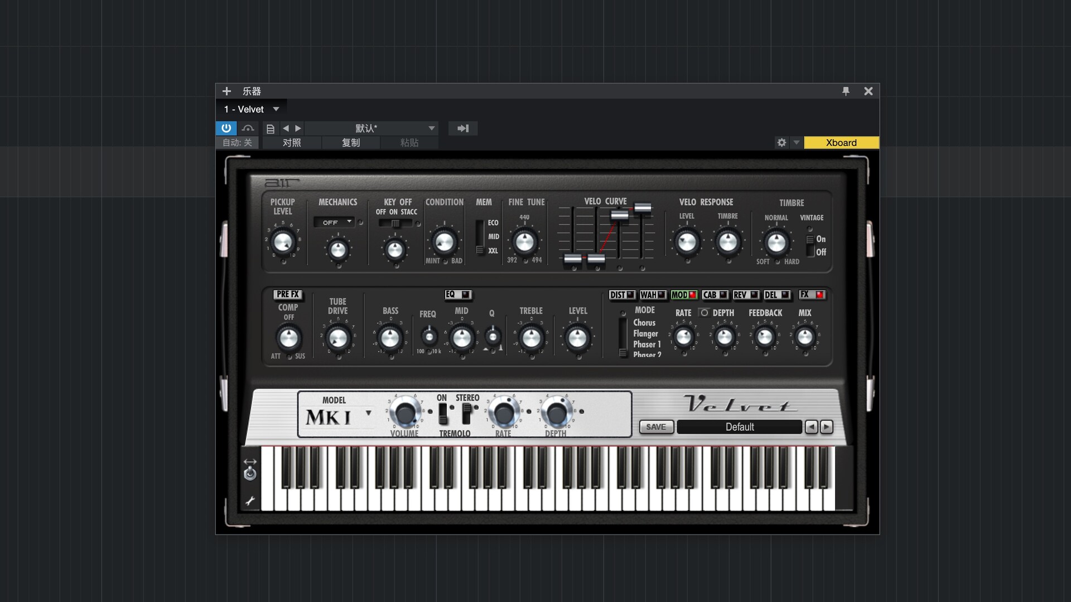Click the Default preset name field

[739, 427]
